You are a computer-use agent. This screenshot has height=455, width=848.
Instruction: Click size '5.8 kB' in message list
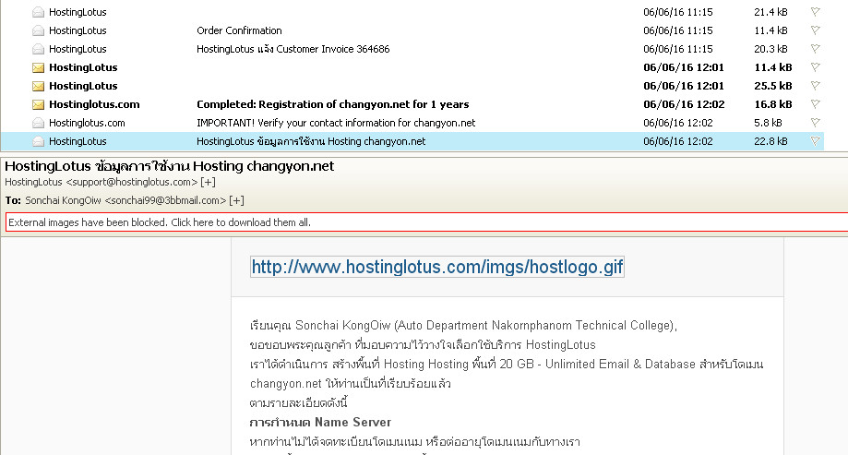[x=768, y=123]
